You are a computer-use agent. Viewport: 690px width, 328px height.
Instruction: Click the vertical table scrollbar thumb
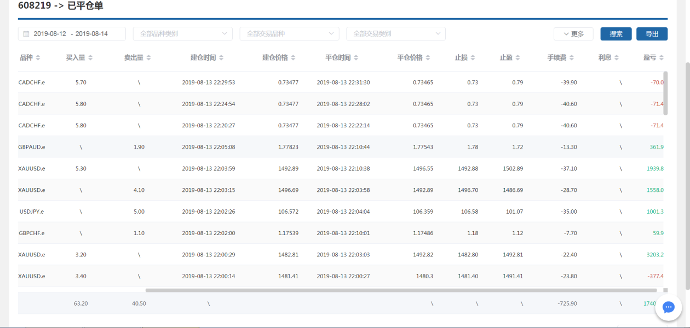[x=665, y=93]
